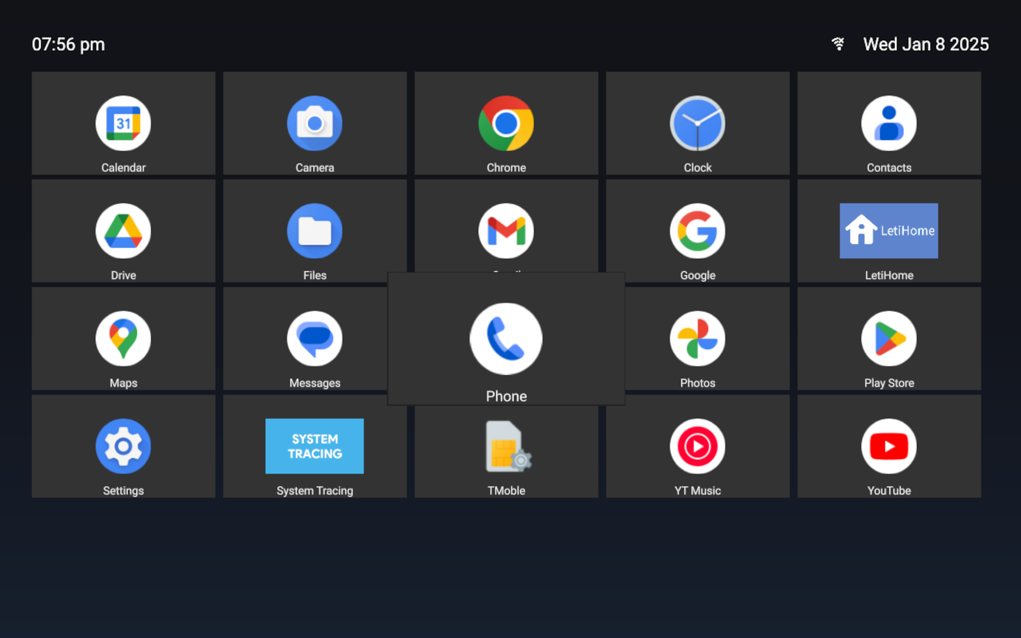The image size is (1021, 638).
Task: Open the LetiHome app
Action: pos(889,231)
